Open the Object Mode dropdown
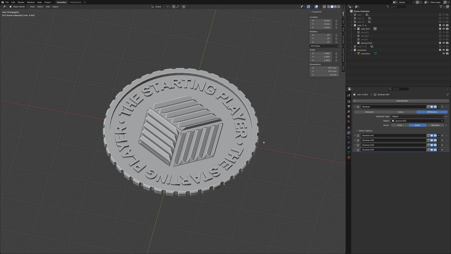The image size is (451, 254). (x=18, y=7)
